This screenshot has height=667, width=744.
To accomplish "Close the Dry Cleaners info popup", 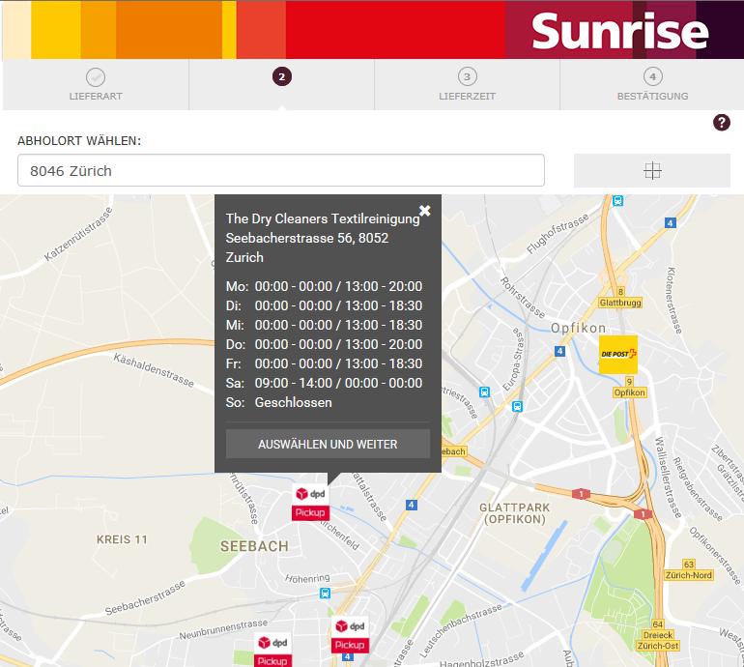I will pos(425,211).
